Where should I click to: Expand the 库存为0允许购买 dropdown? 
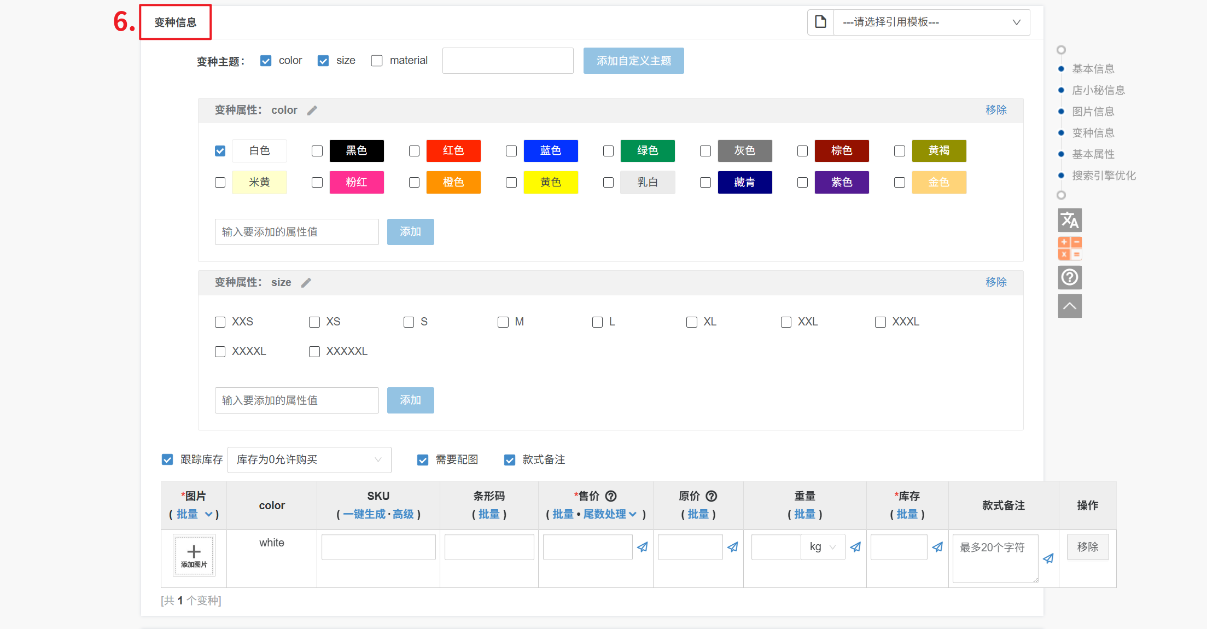[x=309, y=460]
